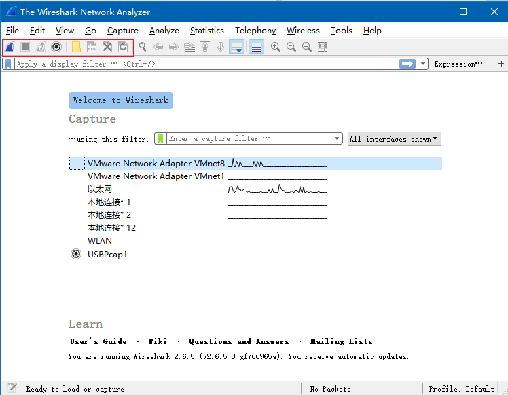Viewport: 508px width, 395px height.
Task: Find a packet magnifier icon
Action: (x=143, y=47)
